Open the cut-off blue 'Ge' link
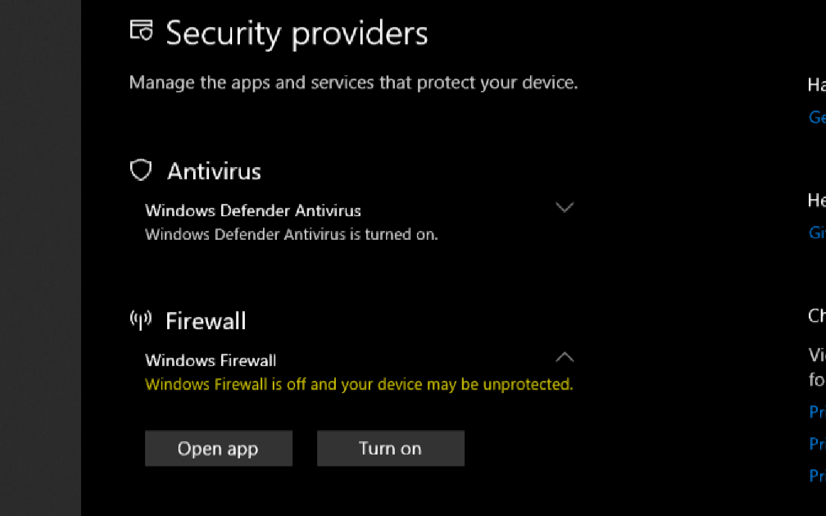 (x=817, y=117)
